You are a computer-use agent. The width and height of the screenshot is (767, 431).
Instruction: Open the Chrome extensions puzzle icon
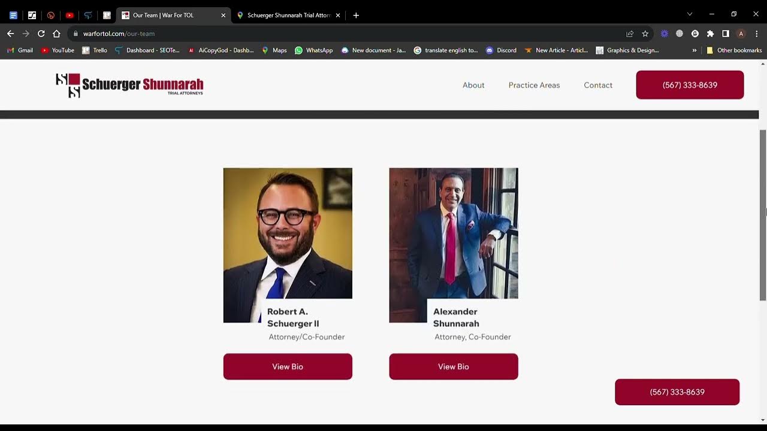[x=710, y=34]
